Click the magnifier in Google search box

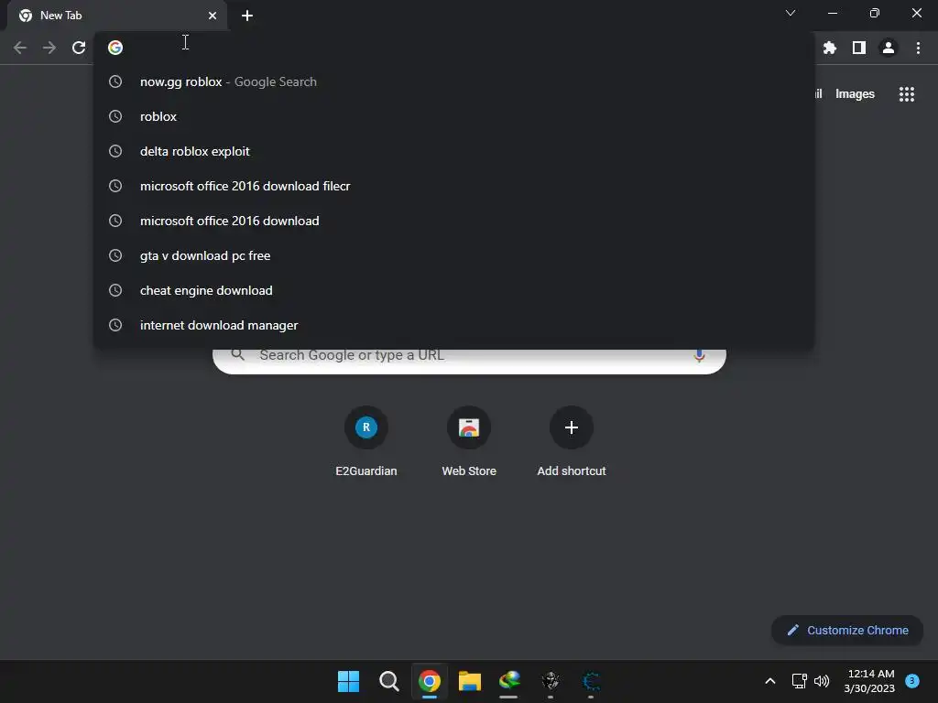coord(237,355)
